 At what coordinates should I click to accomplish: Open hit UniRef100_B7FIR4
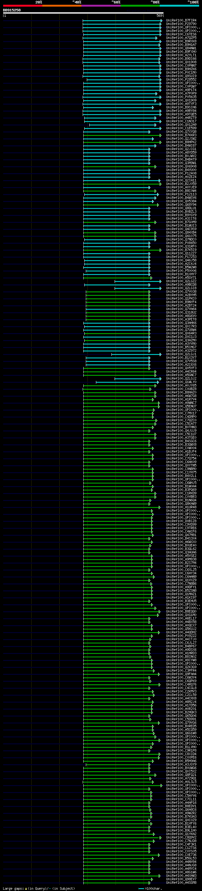coord(181,21)
